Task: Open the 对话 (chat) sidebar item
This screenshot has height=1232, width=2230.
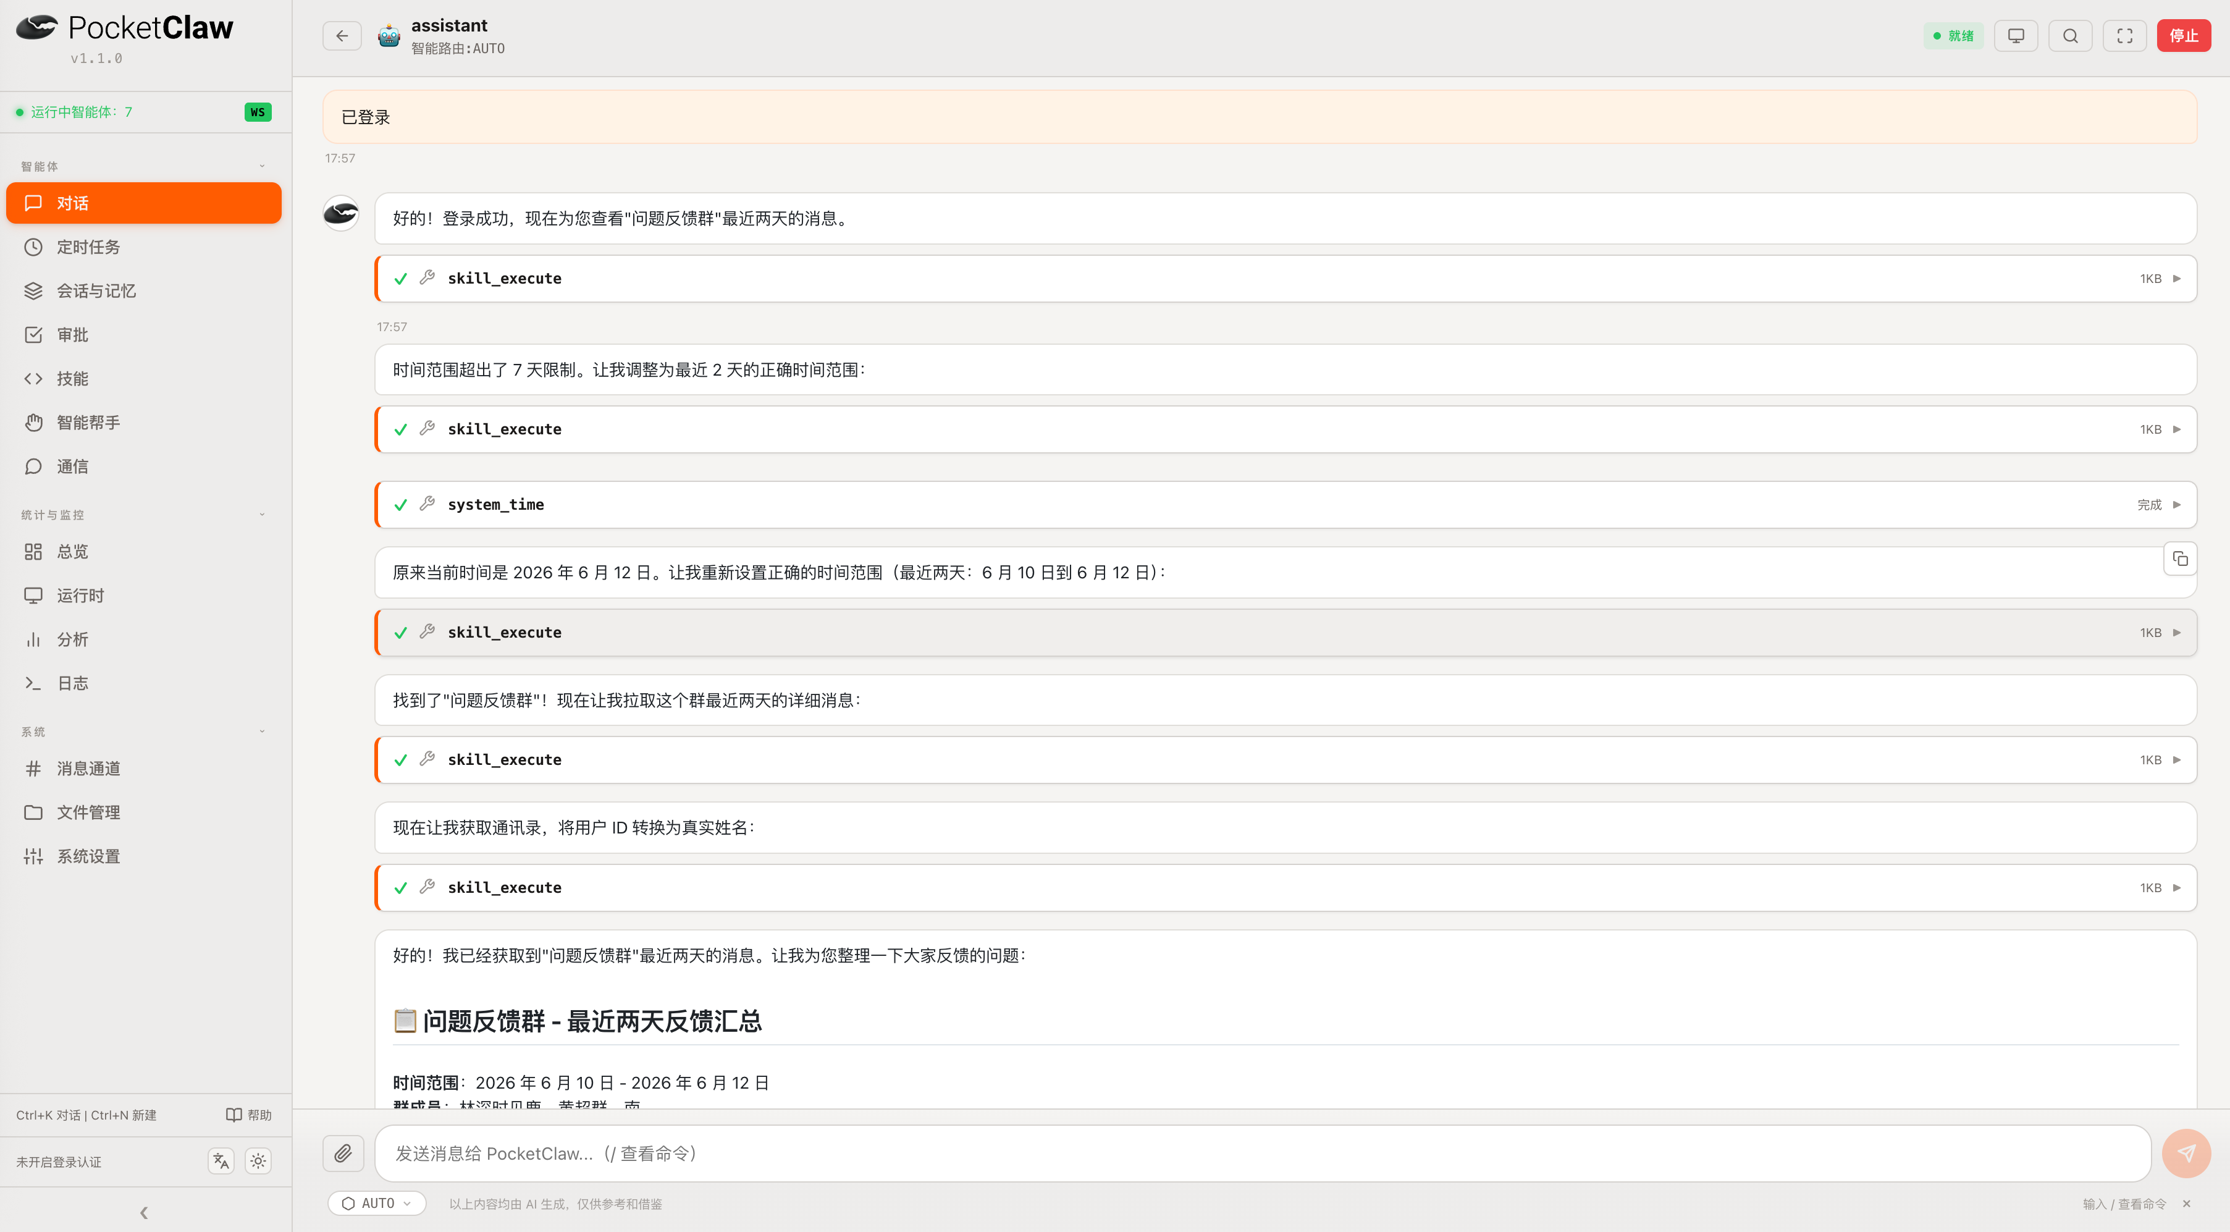Action: tap(144, 203)
